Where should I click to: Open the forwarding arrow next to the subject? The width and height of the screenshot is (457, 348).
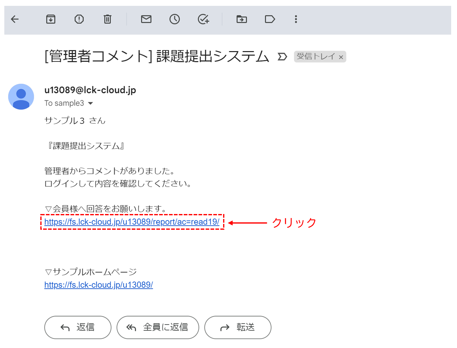(x=282, y=56)
